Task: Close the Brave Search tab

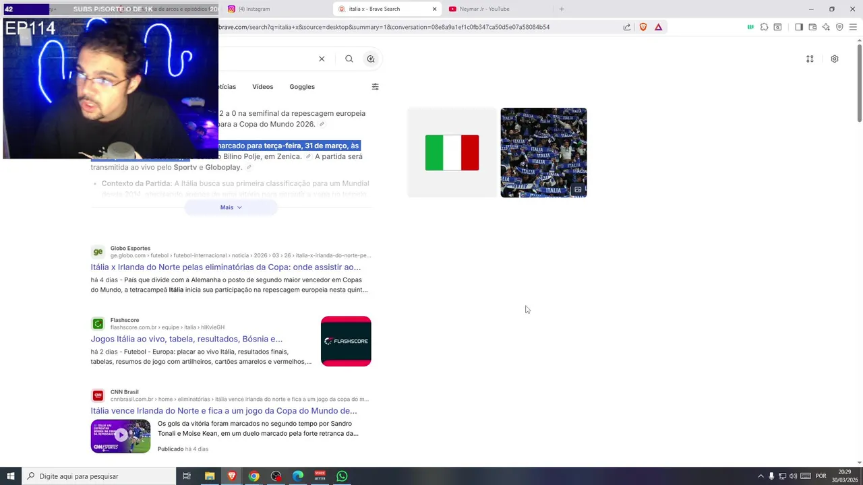Action: pyautogui.click(x=434, y=9)
